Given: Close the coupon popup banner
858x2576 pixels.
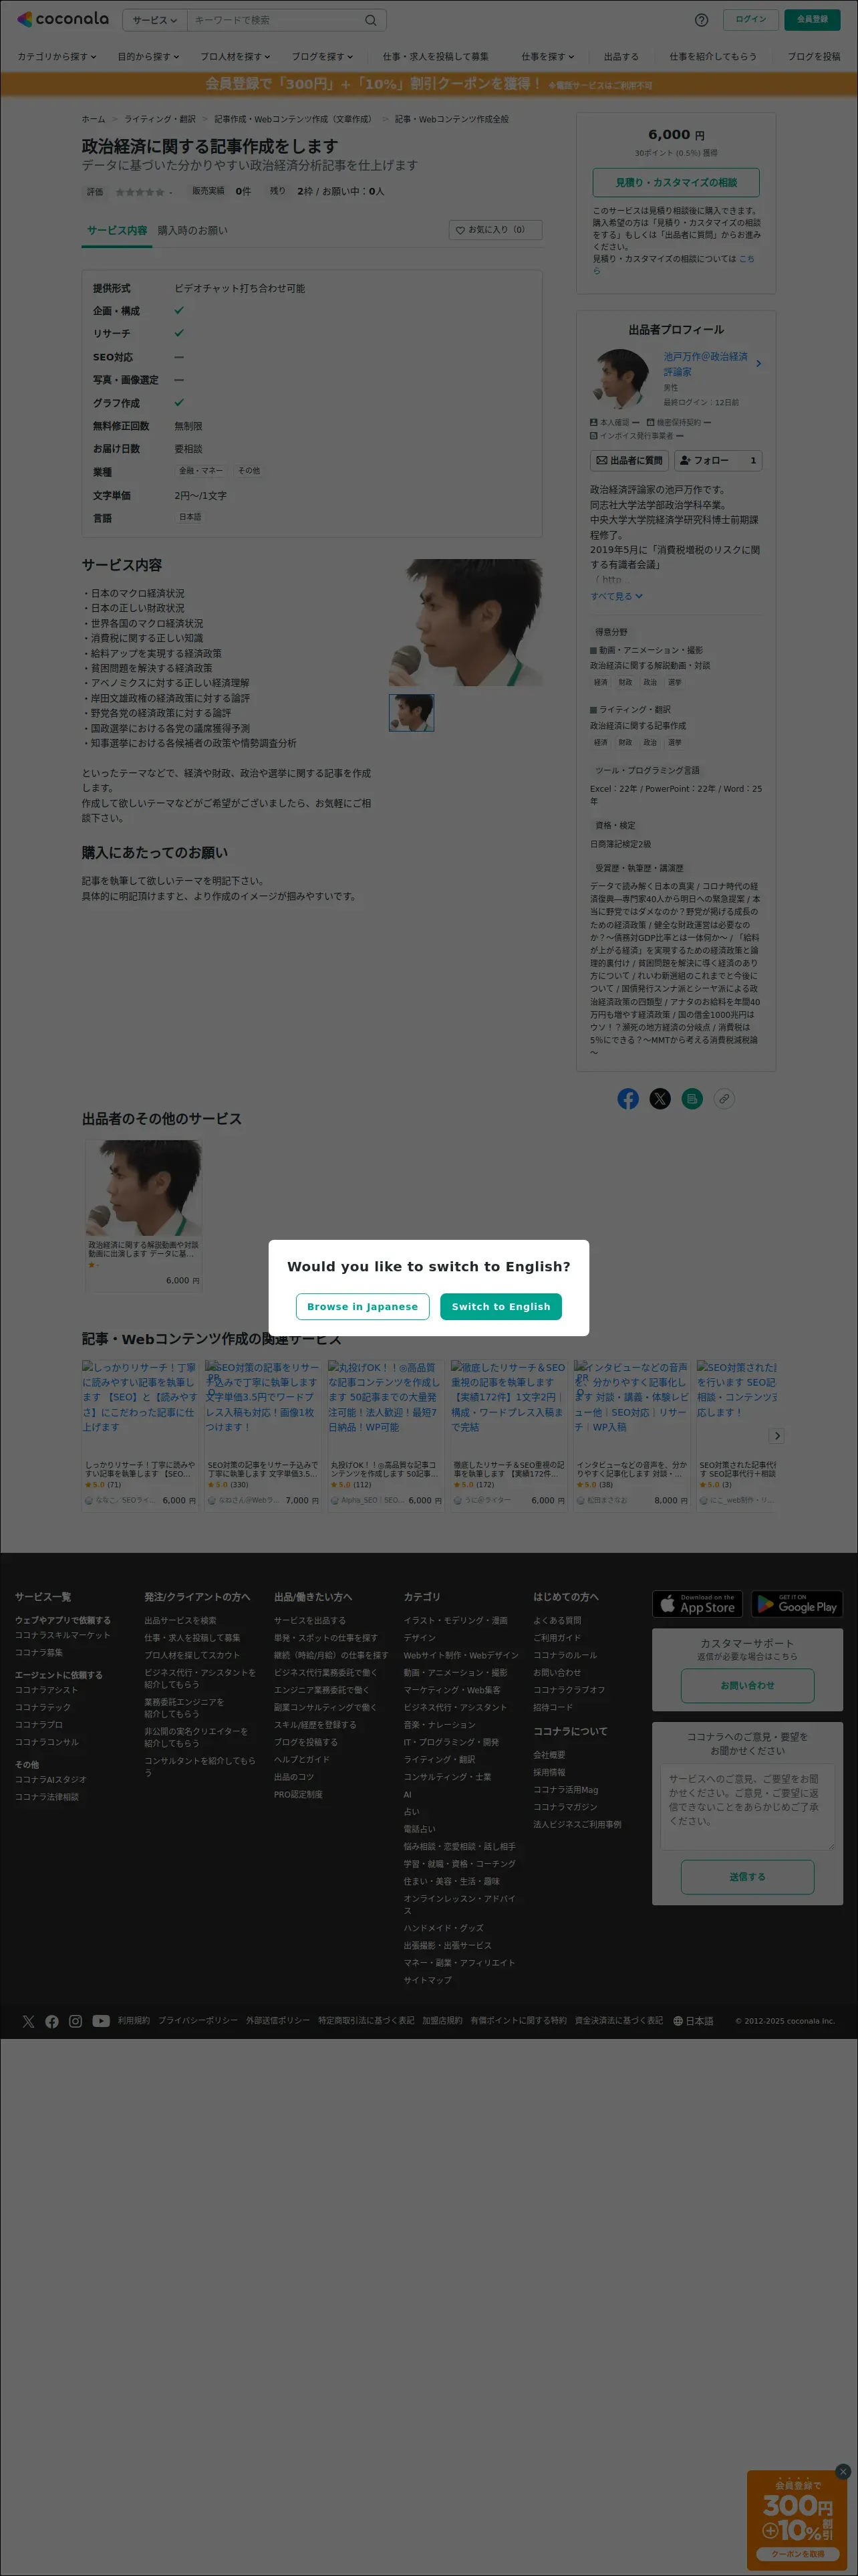Looking at the screenshot, I should coord(843,2471).
